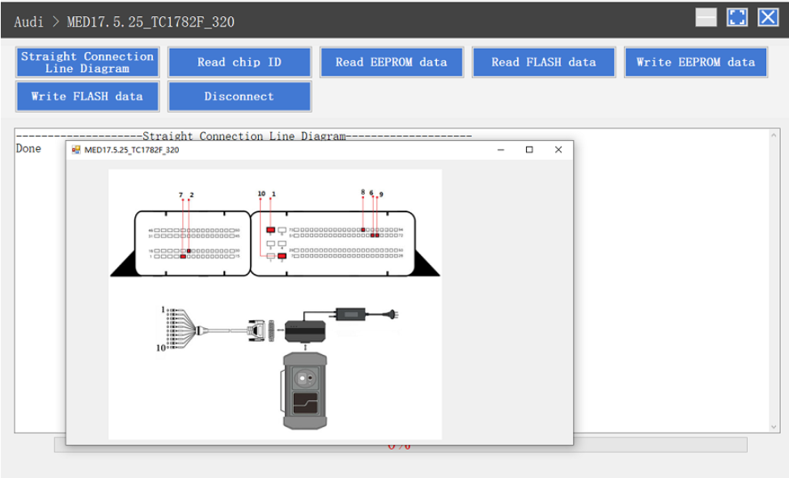Image resolution: width=789 pixels, height=478 pixels.
Task: Minimize the main Audi window
Action: pyautogui.click(x=706, y=18)
